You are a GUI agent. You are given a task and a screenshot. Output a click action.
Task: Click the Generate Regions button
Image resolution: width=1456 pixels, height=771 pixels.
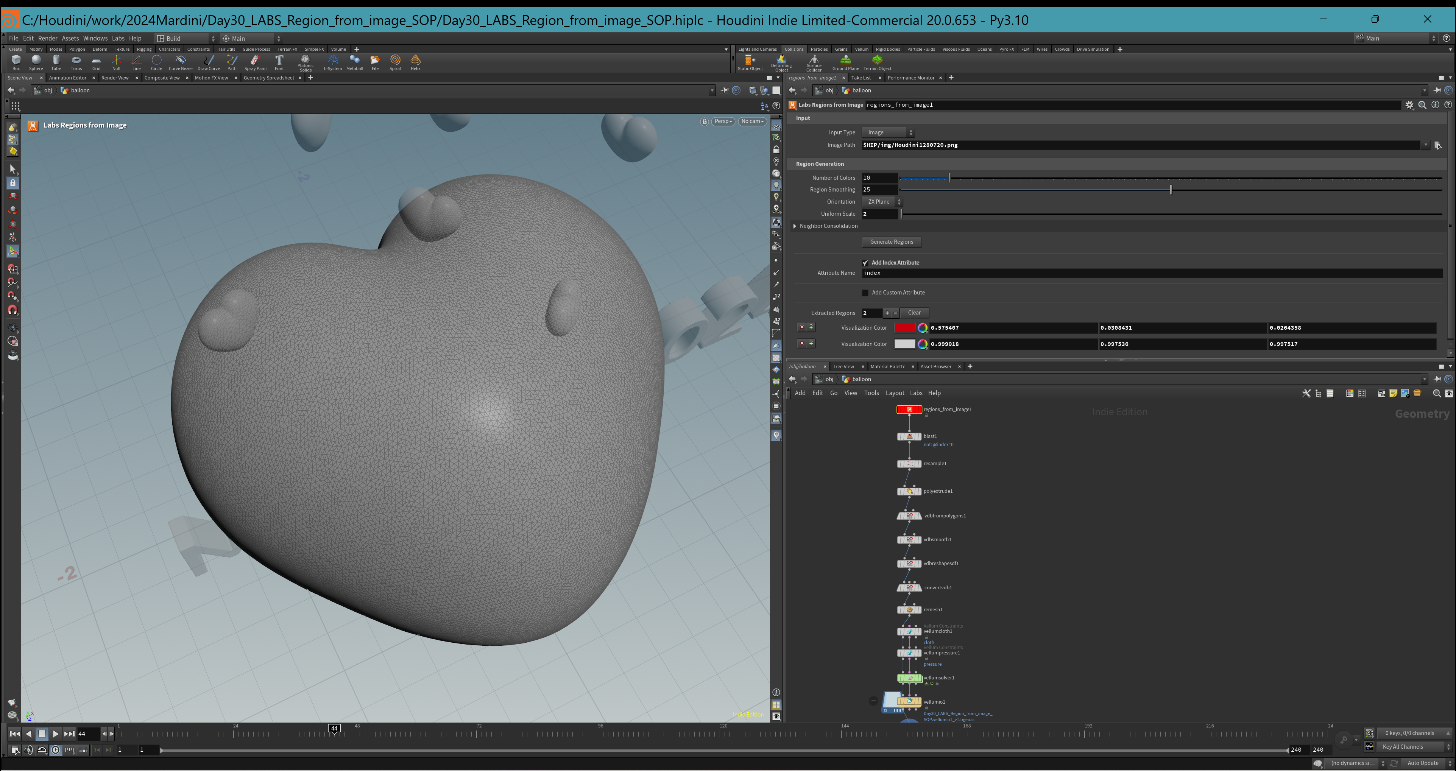point(891,242)
